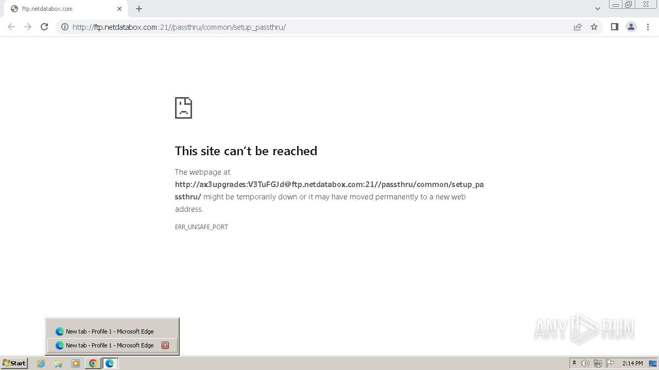The height and width of the screenshot is (370, 659).
Task: Close the second Edge window preview
Action: click(x=165, y=345)
